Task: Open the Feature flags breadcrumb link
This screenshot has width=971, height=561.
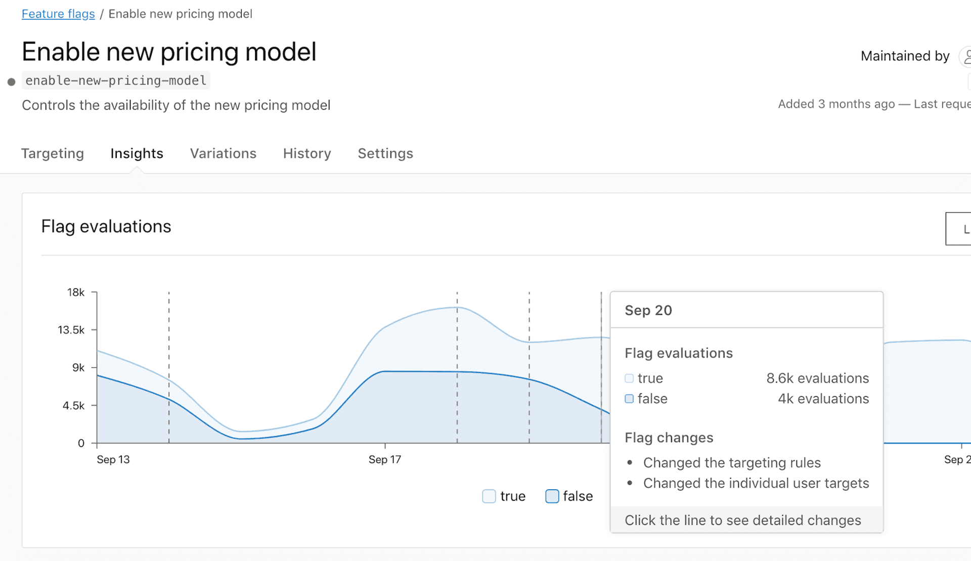Action: click(58, 14)
